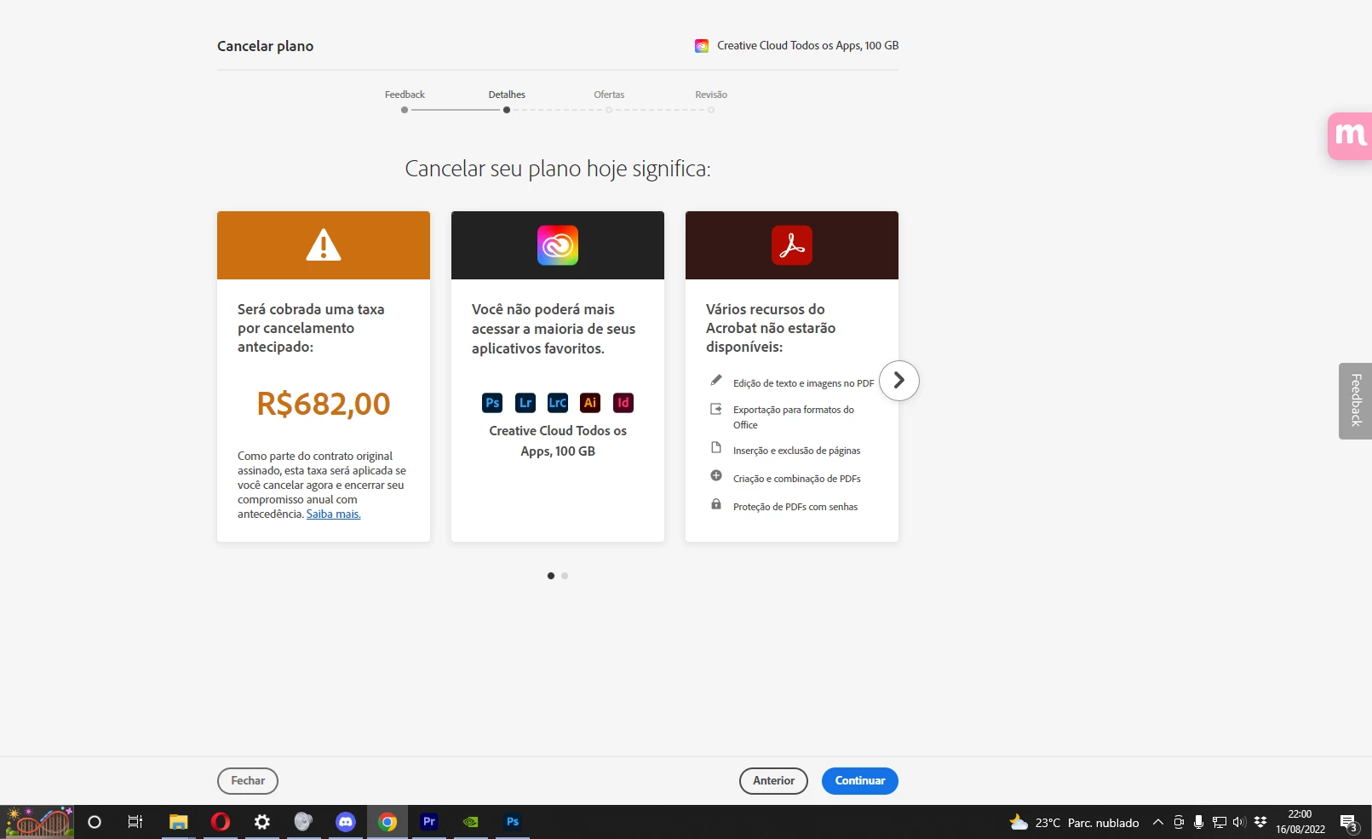This screenshot has height=839, width=1372.
Task: Click the Photoshop Ps app icon in the card
Action: pyautogui.click(x=492, y=403)
